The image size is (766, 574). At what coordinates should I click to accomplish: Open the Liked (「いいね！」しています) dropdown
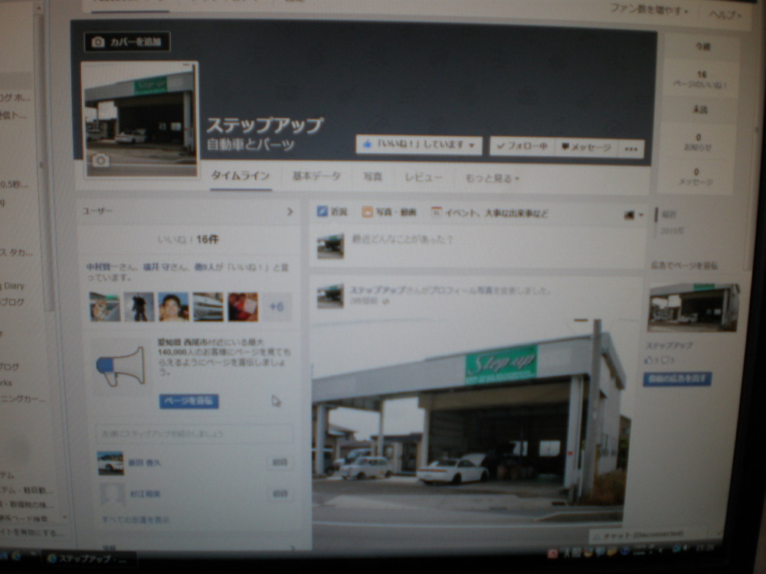click(419, 145)
